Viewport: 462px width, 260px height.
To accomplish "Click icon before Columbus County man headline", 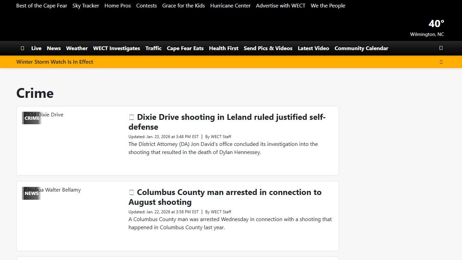I will click(132, 193).
